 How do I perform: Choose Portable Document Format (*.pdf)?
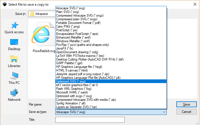[78, 23]
